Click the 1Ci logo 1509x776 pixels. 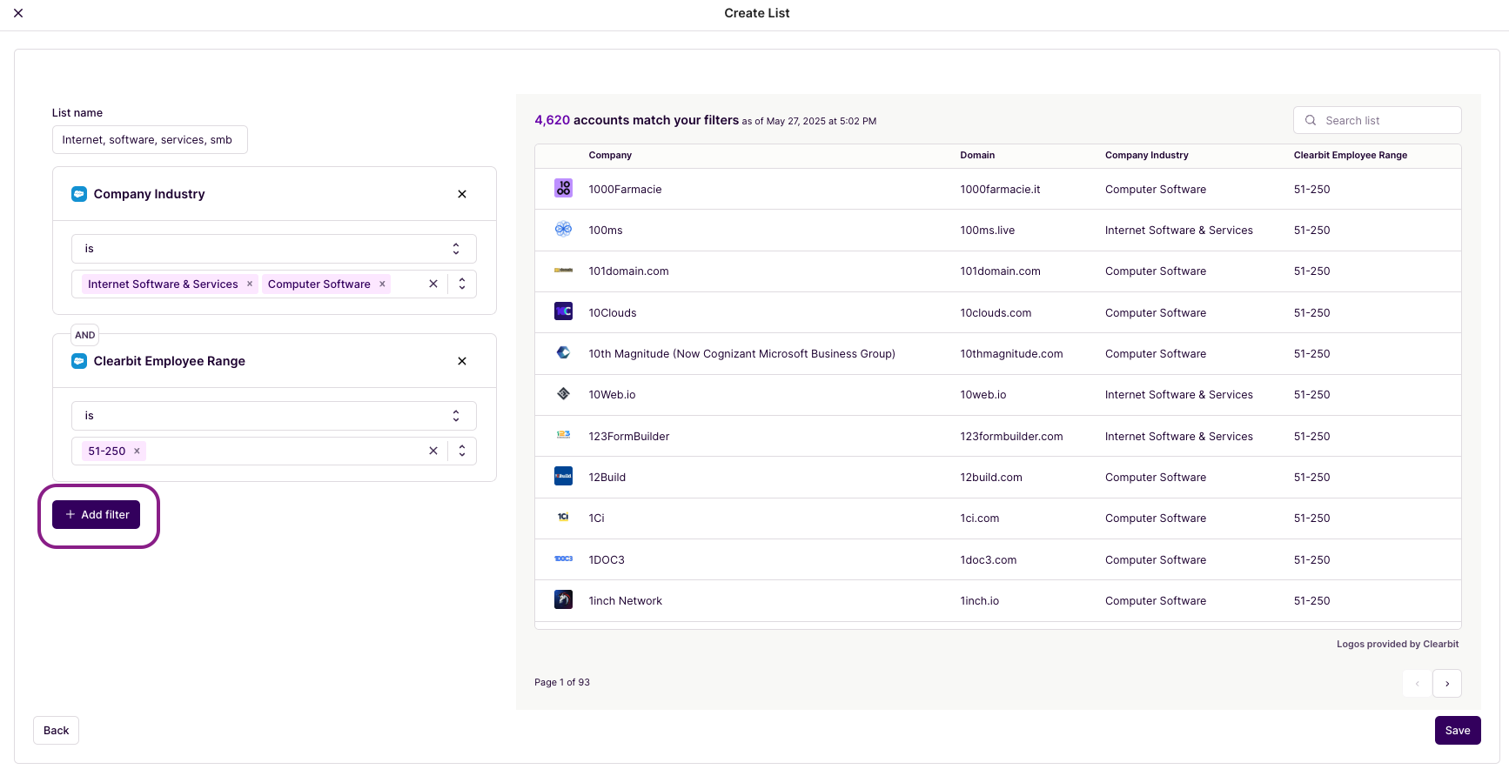pyautogui.click(x=564, y=518)
